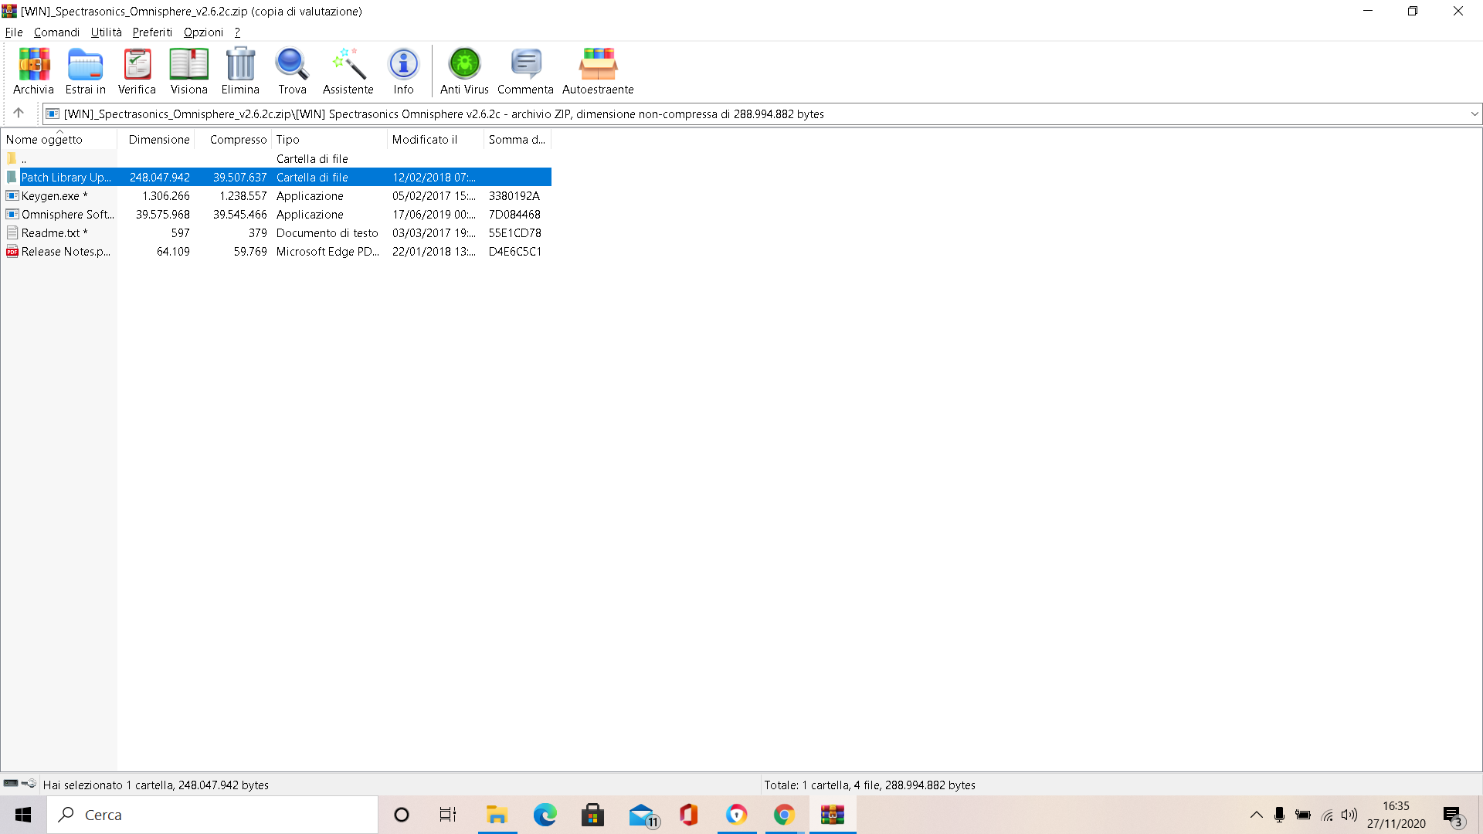The height and width of the screenshot is (834, 1483).
Task: Sort by Dimensione column header
Action: (x=156, y=139)
